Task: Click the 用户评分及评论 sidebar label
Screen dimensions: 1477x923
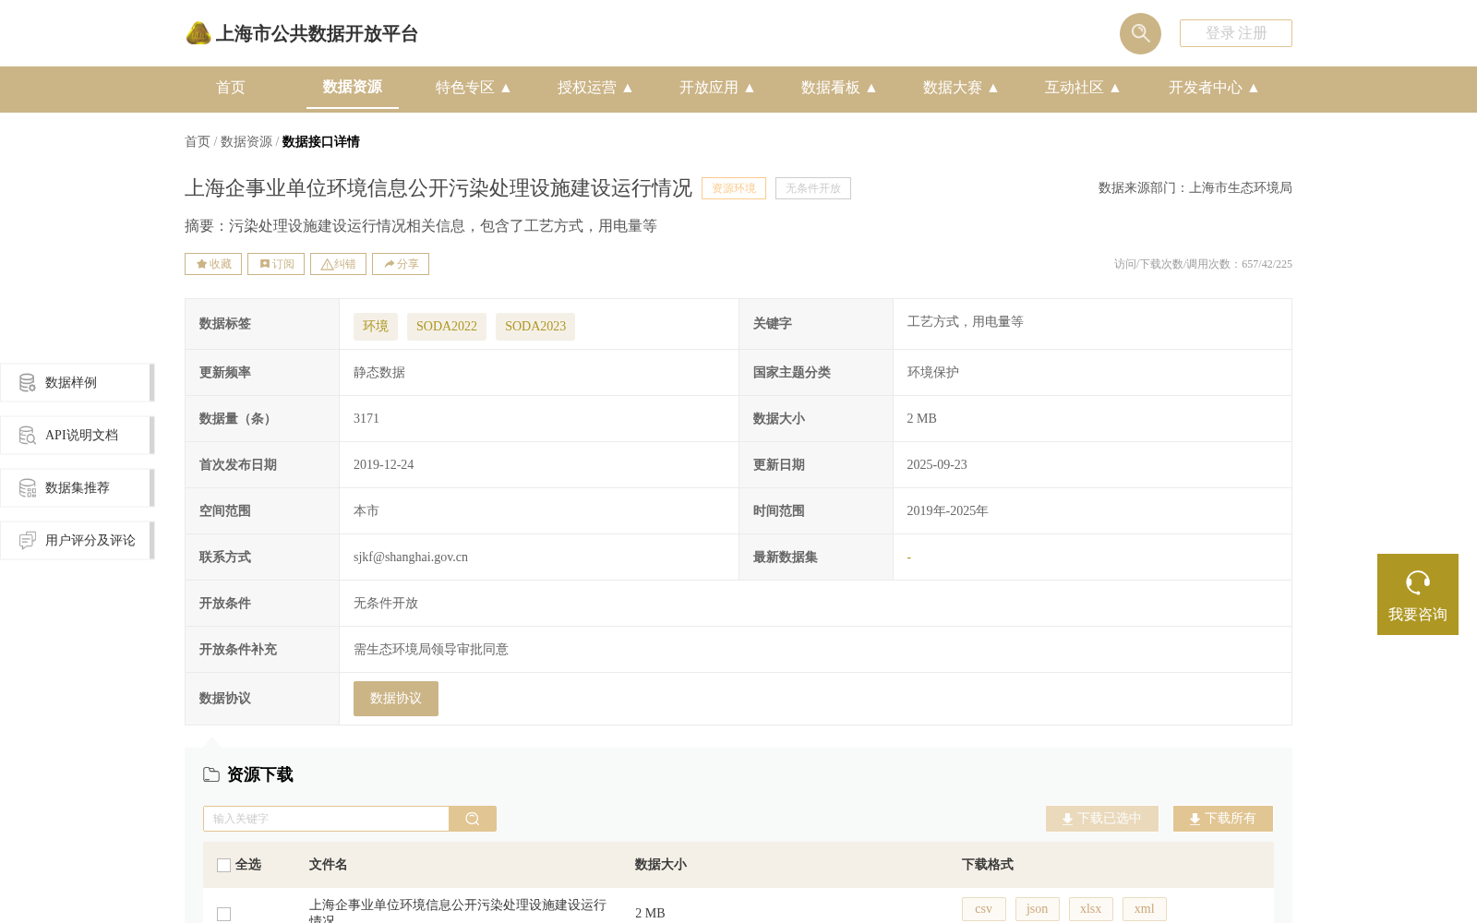Action: click(90, 541)
